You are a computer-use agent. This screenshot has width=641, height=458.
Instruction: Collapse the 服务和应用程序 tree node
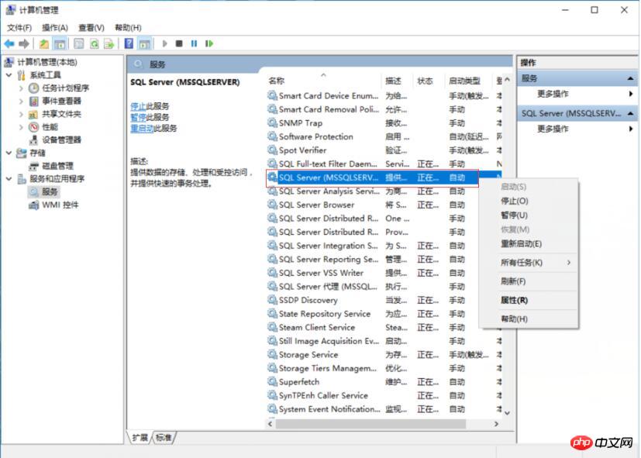[9, 178]
